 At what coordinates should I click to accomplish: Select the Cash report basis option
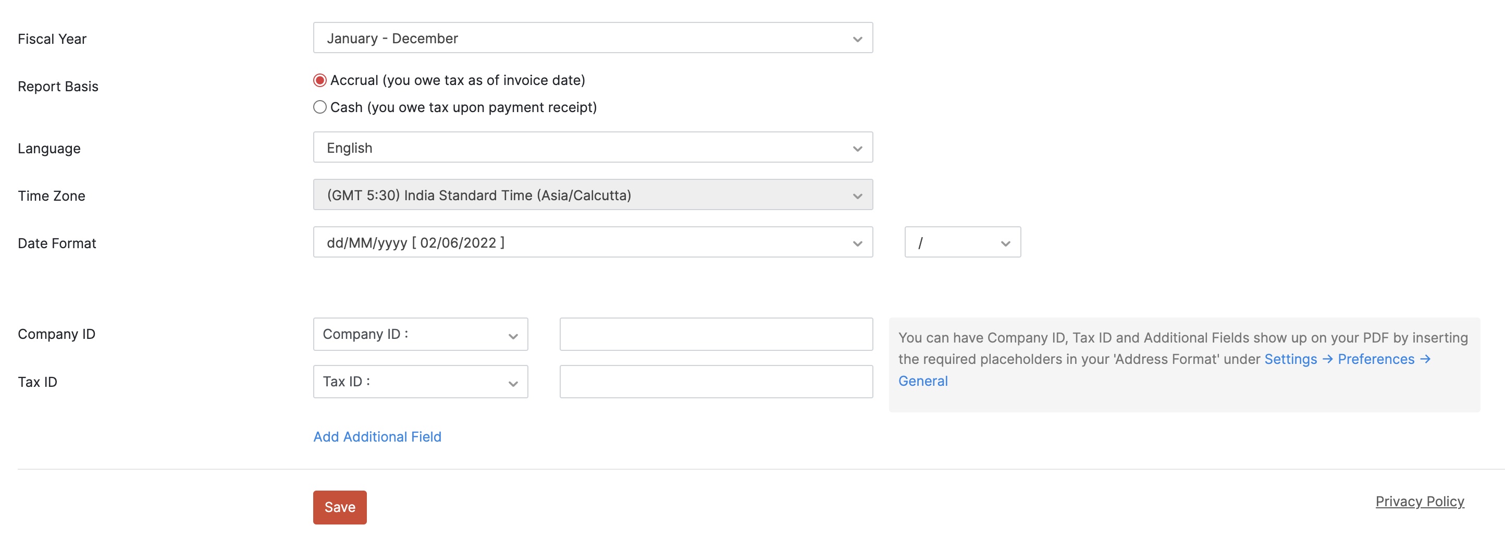point(319,107)
